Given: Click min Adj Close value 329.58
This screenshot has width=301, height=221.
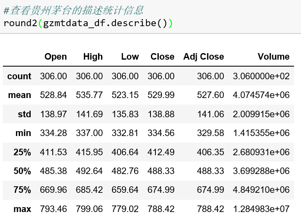Looking at the screenshot, I should pos(211,133).
